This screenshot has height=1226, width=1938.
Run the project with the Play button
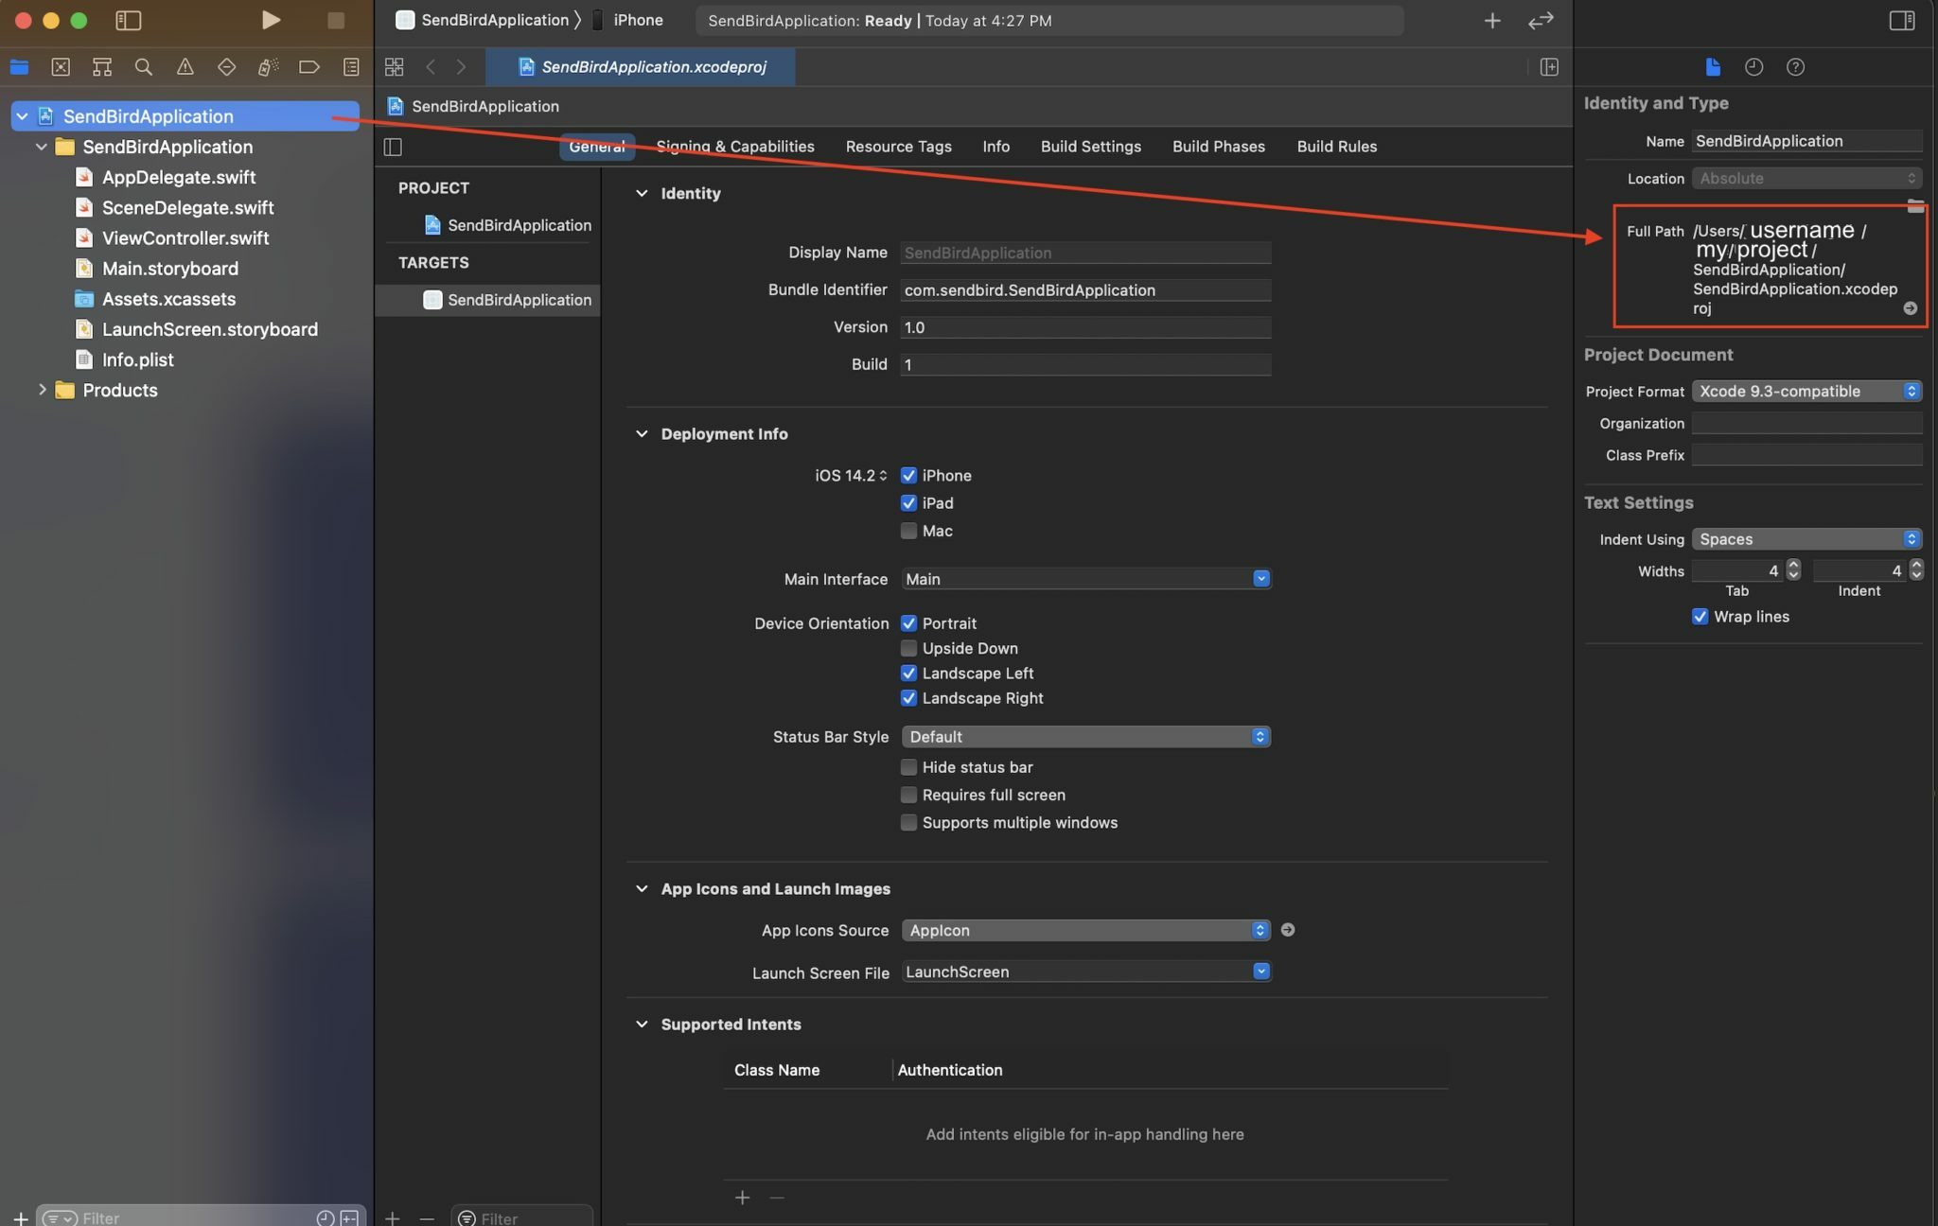tap(271, 20)
